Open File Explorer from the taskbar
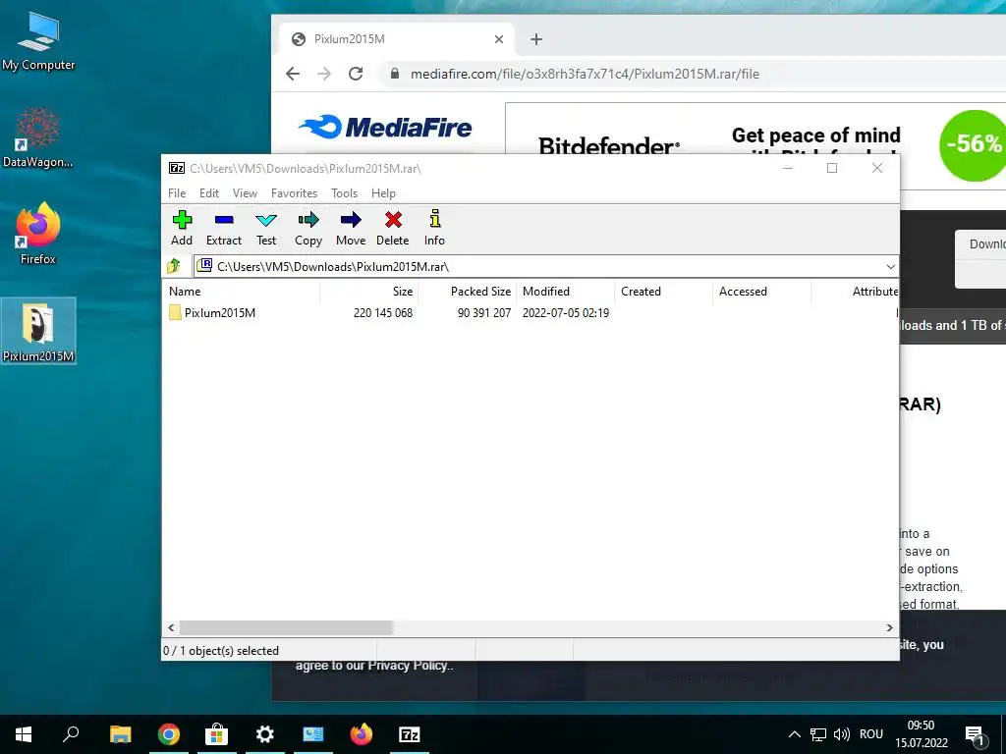Screen dimensions: 1006x754 point(120,734)
